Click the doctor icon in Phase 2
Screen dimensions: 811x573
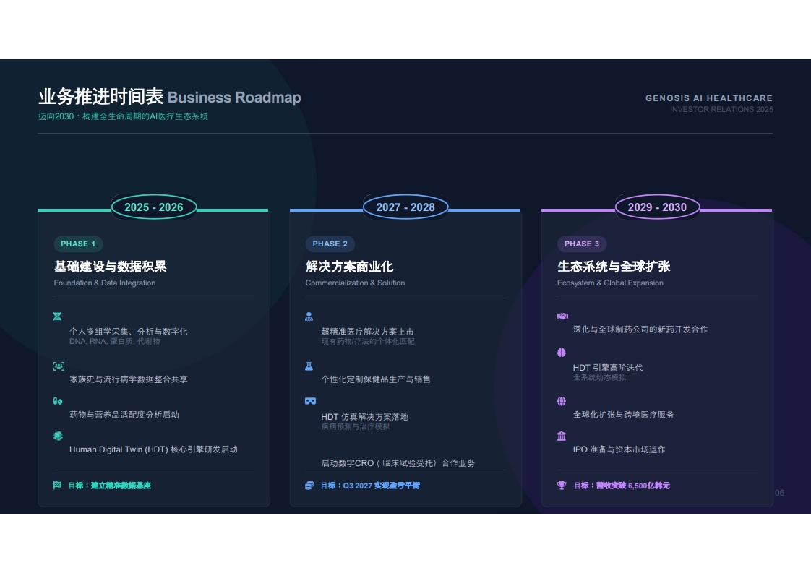tap(309, 316)
